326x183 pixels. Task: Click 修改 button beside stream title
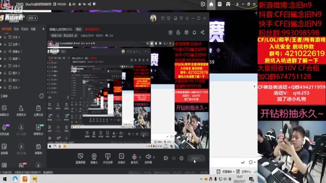(x=79, y=29)
